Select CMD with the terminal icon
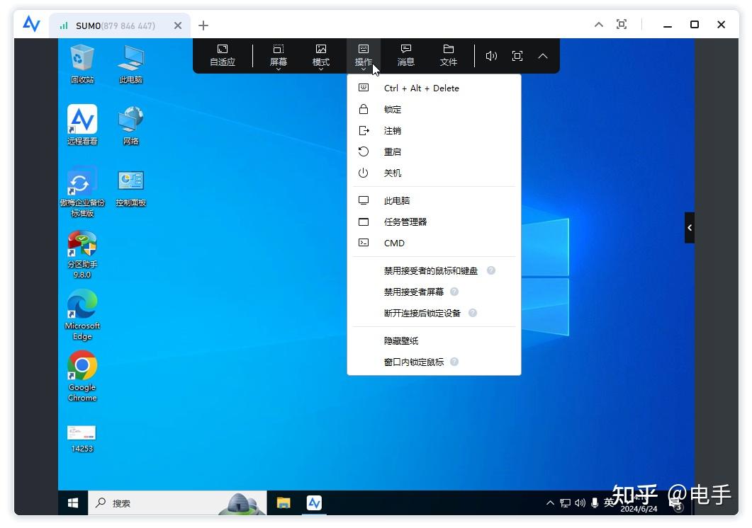Viewport: 752px width, 528px height. pyautogui.click(x=393, y=243)
